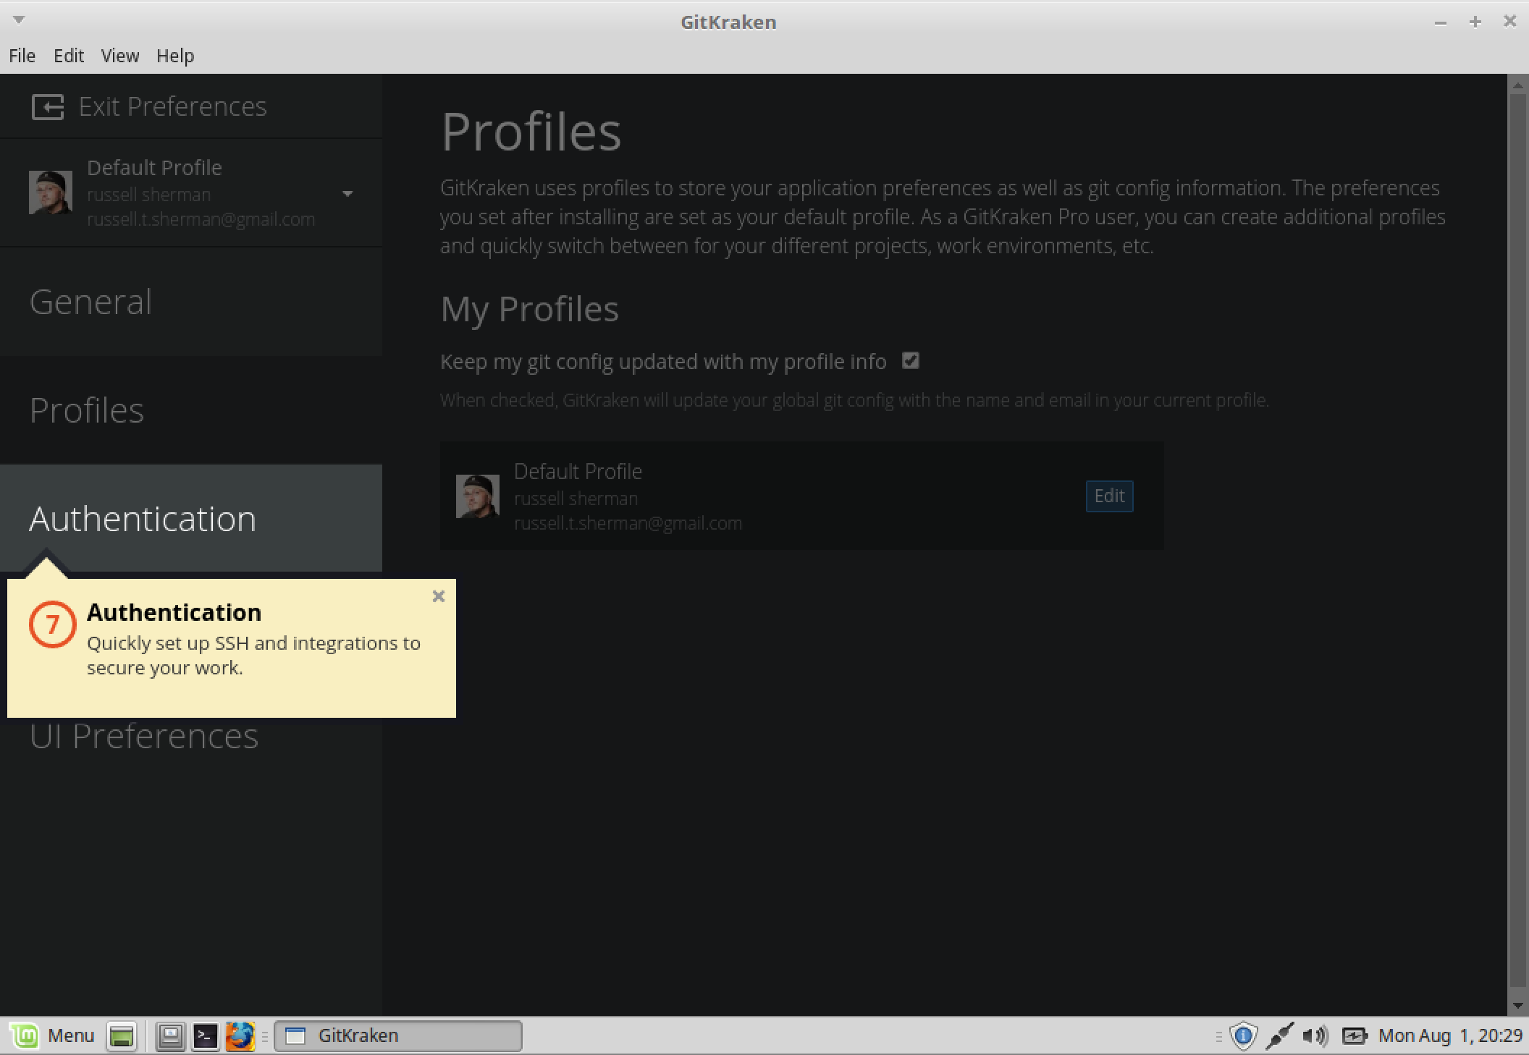Click the scrollbar down arrow
The image size is (1529, 1055).
tap(1517, 1006)
